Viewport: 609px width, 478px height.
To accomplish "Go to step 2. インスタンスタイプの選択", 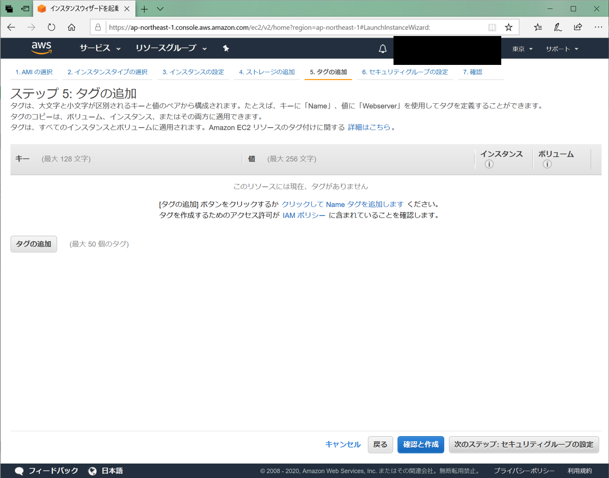I will [x=107, y=72].
